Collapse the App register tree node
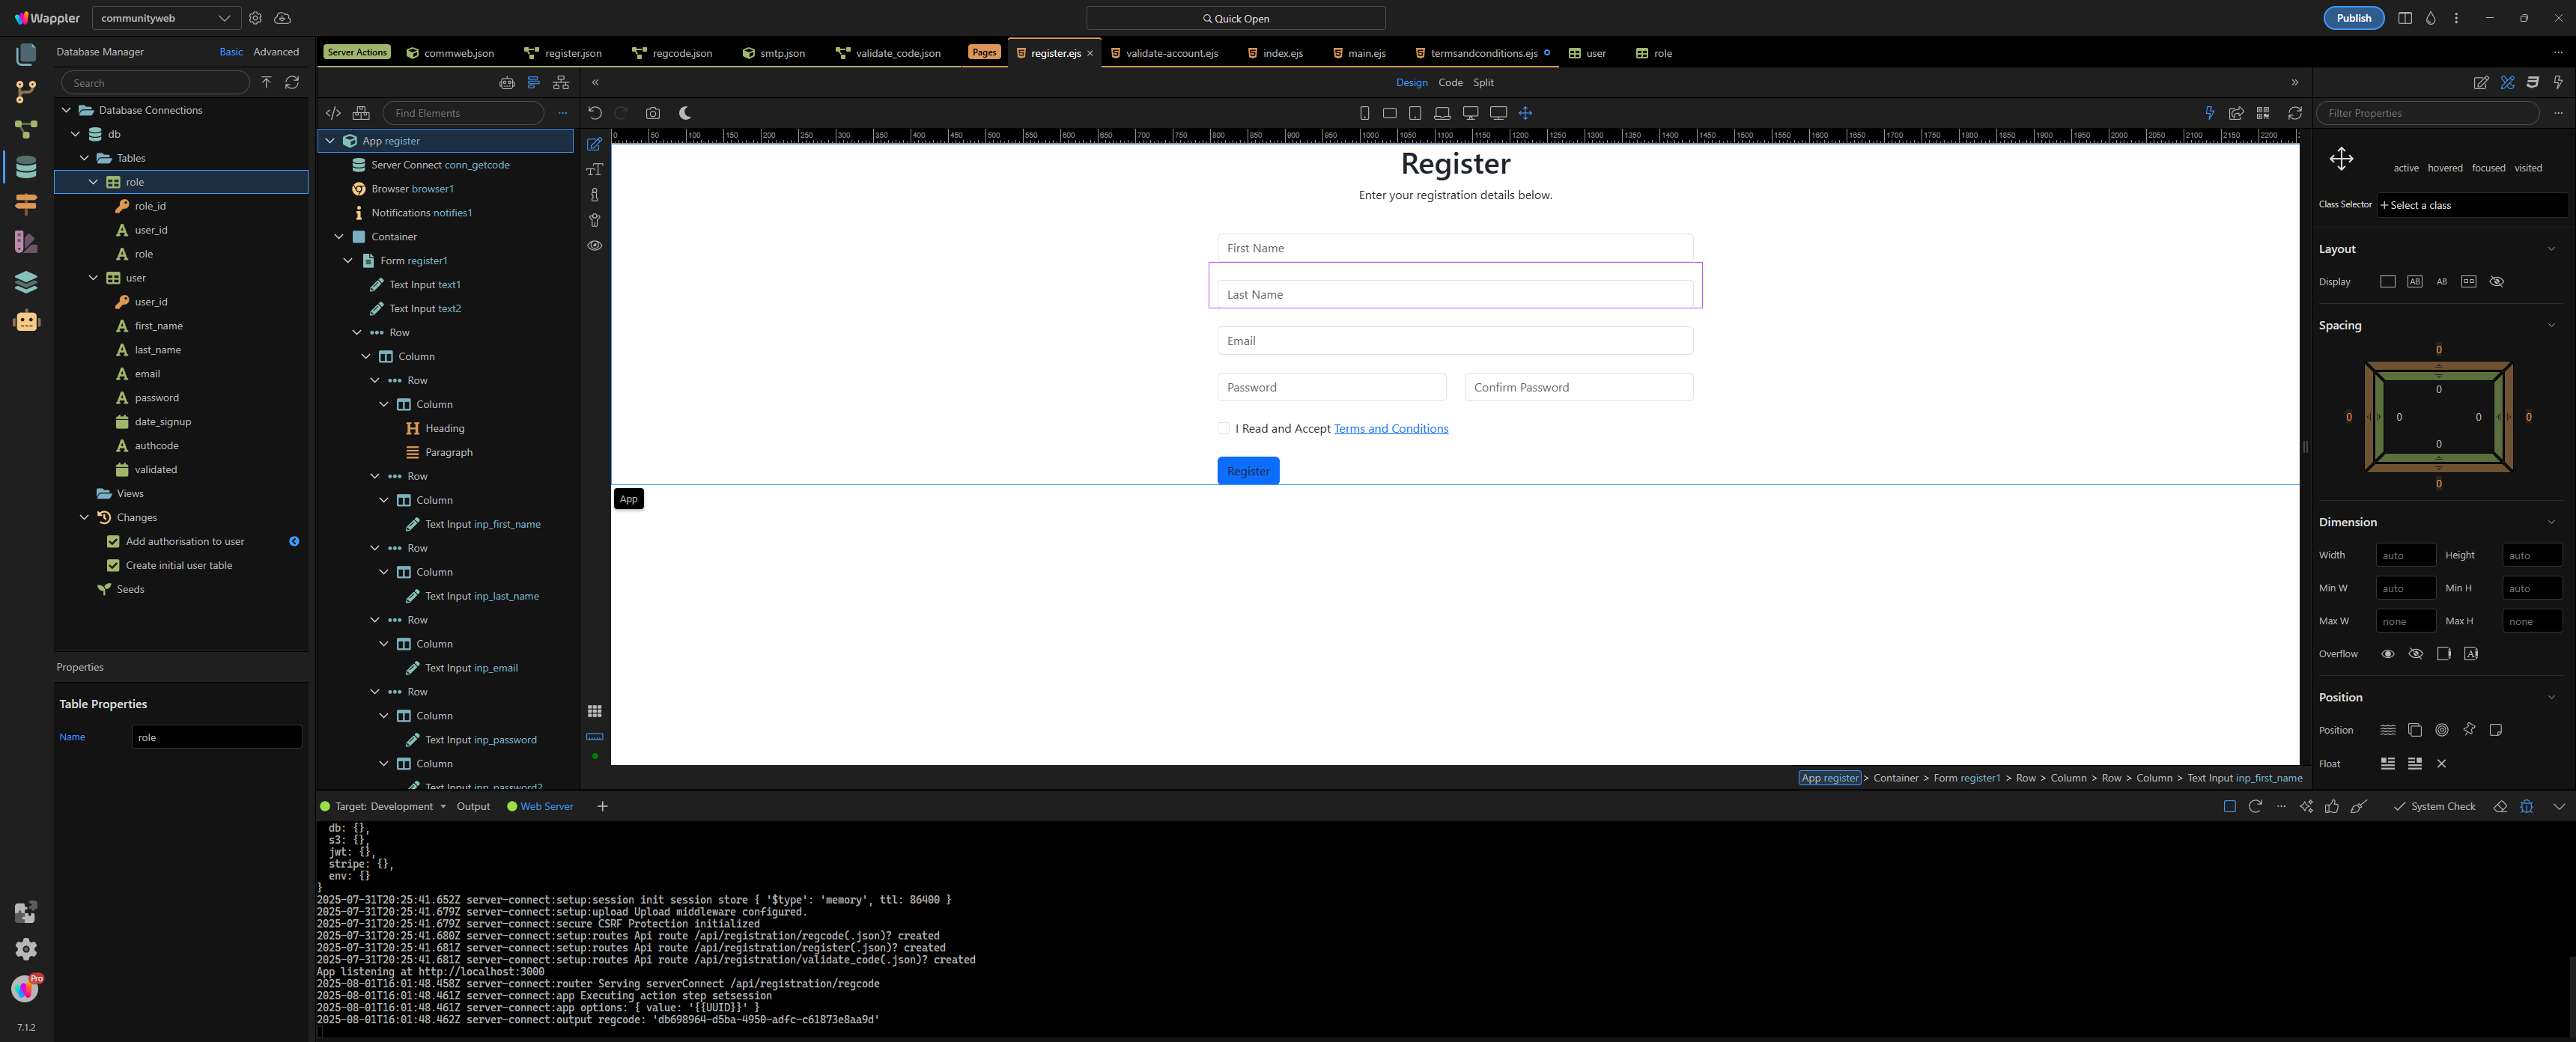Image resolution: width=2576 pixels, height=1042 pixels. pyautogui.click(x=330, y=141)
